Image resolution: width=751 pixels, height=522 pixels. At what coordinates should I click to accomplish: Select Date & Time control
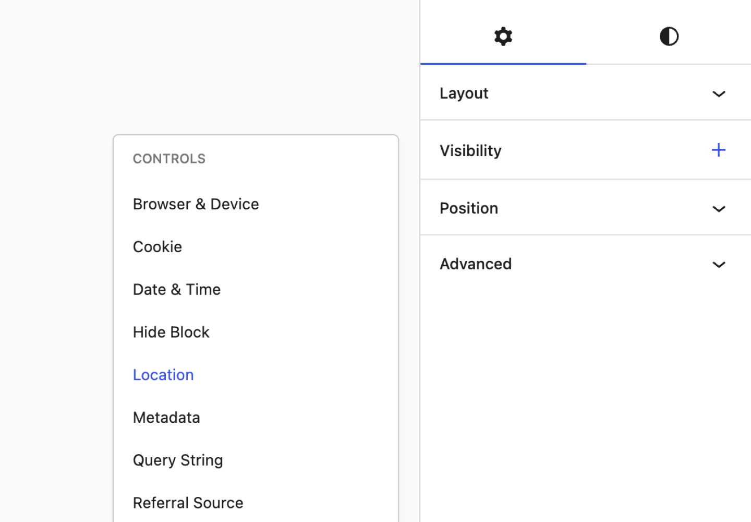(177, 290)
